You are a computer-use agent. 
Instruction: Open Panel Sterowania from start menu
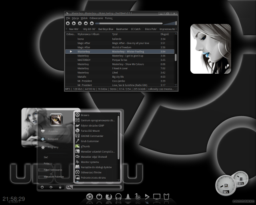tap(53, 170)
